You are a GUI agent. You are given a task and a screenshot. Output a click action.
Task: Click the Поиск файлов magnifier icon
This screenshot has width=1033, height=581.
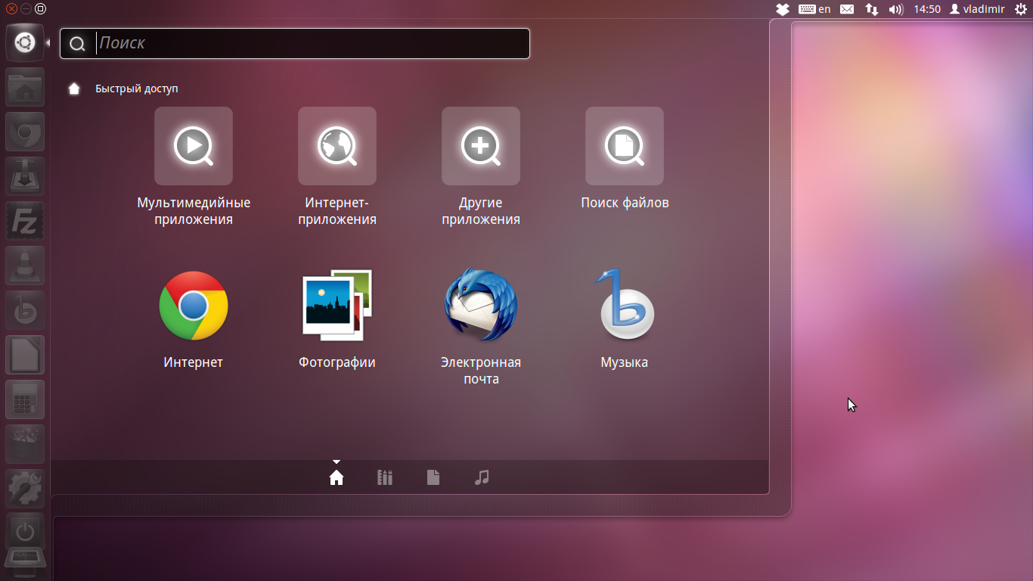[x=624, y=146]
